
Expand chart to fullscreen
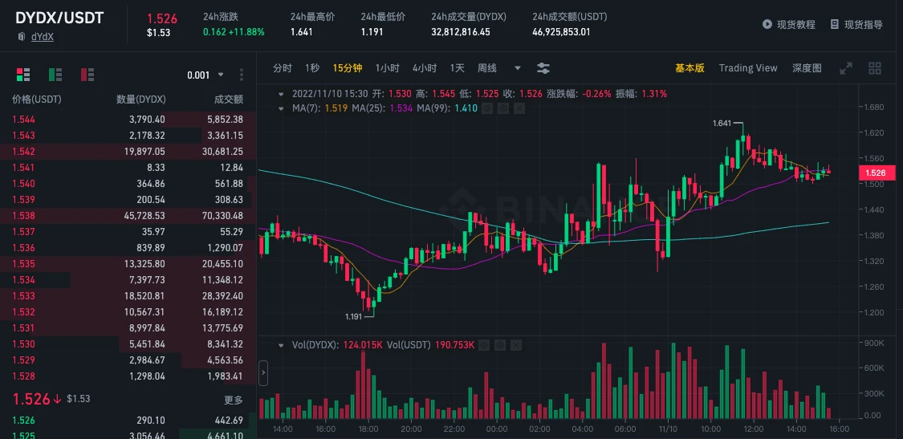pyautogui.click(x=846, y=68)
